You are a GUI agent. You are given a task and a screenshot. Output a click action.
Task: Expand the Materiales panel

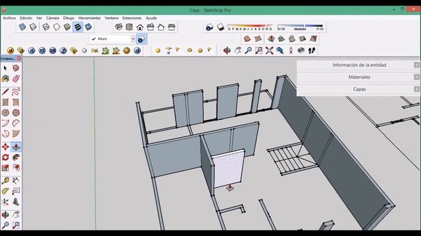coord(359,77)
